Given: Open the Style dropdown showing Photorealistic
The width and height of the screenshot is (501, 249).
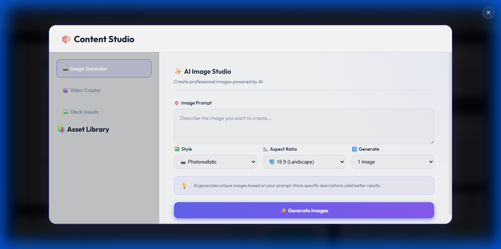Looking at the screenshot, I should [215, 162].
